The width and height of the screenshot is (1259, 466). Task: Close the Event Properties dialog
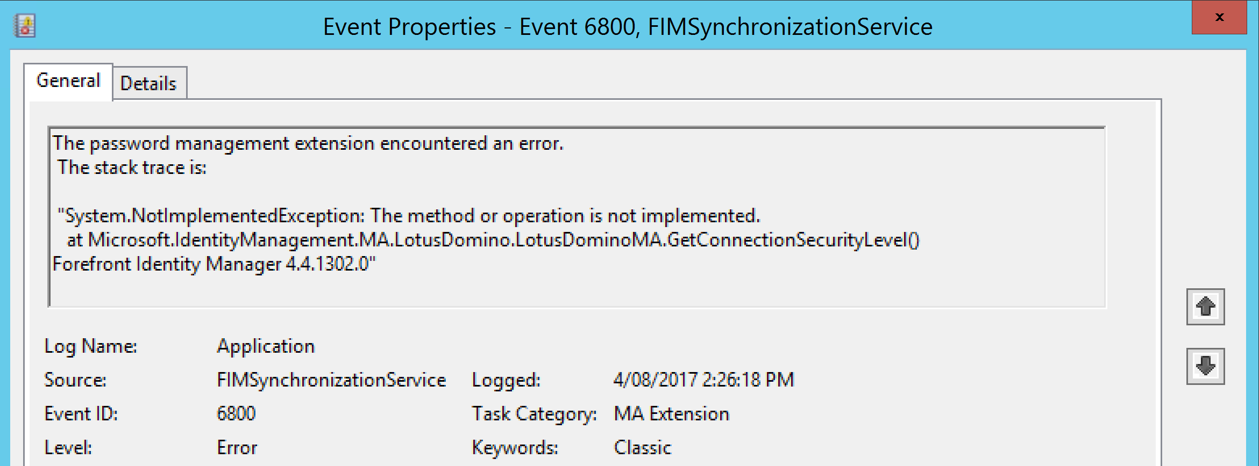click(1221, 17)
